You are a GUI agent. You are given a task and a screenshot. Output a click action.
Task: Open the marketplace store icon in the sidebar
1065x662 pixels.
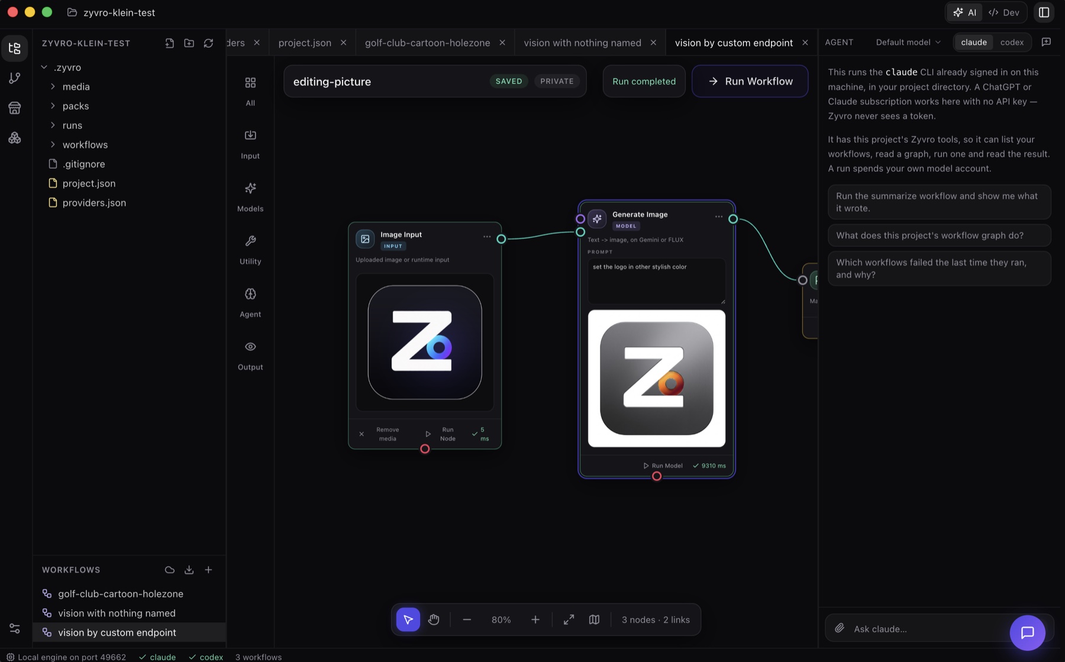[15, 108]
